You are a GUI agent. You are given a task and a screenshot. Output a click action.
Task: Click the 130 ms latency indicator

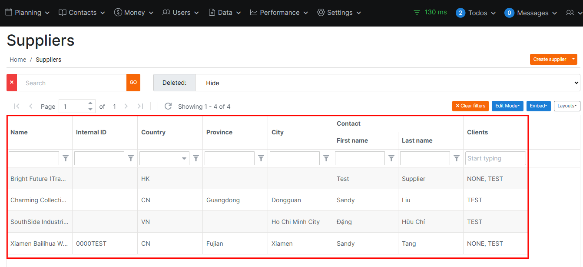[x=430, y=12]
